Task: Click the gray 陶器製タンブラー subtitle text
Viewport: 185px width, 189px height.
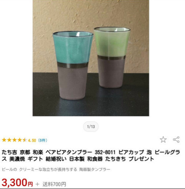Action: pos(95,169)
